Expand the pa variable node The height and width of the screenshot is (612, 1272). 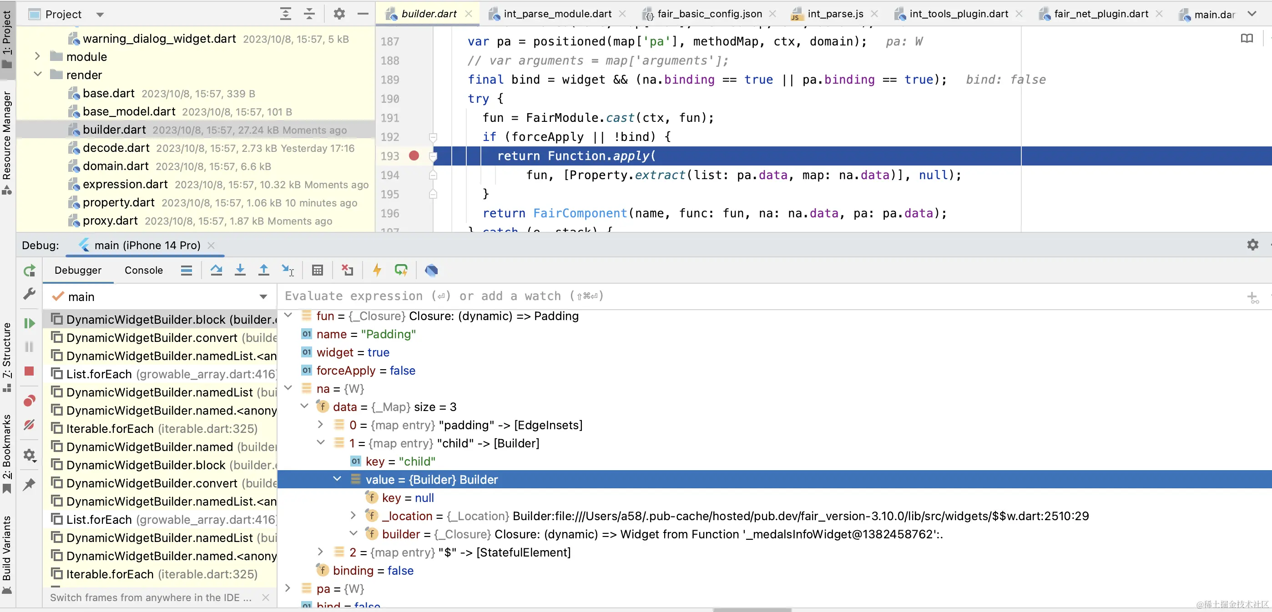tap(288, 588)
